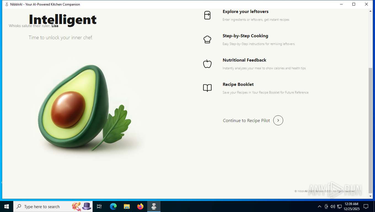
Task: Click the network tray icon
Action: coord(339,206)
